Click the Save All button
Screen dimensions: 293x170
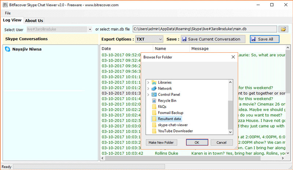[x=264, y=39]
